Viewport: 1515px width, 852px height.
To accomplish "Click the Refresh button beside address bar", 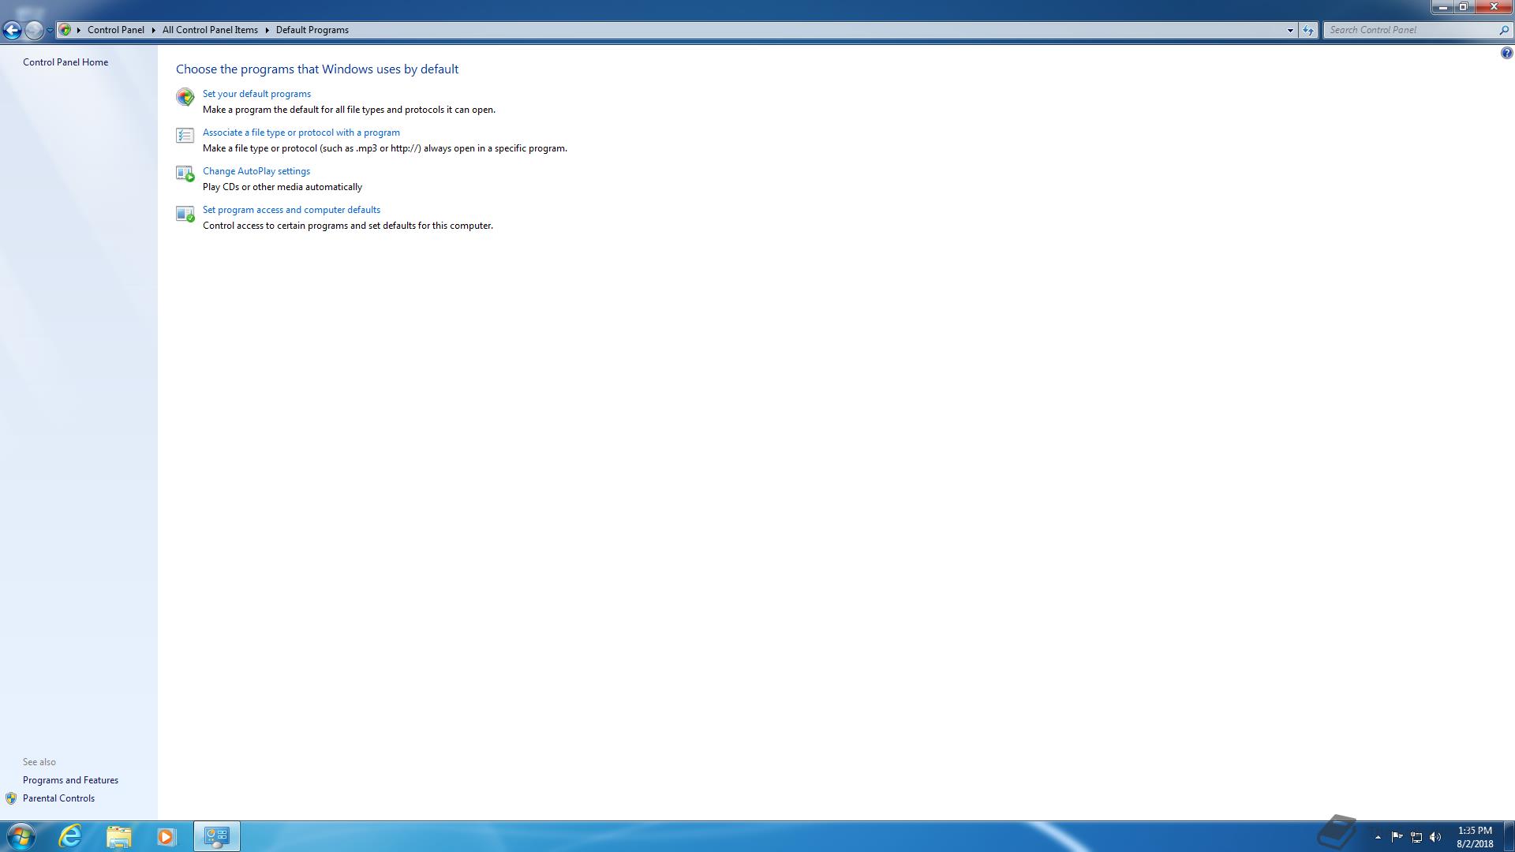I will tap(1308, 30).
